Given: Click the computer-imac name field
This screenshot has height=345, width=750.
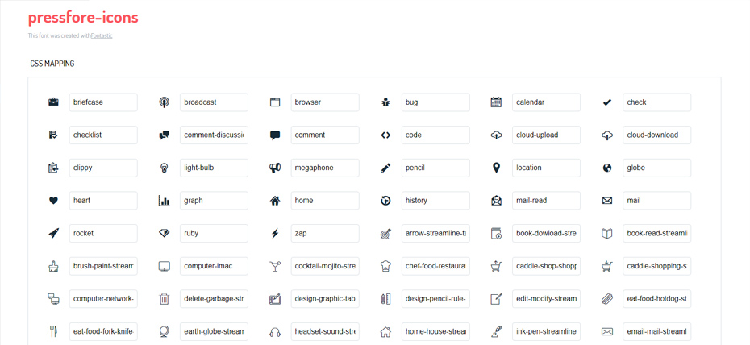Looking at the screenshot, I should click(x=214, y=266).
